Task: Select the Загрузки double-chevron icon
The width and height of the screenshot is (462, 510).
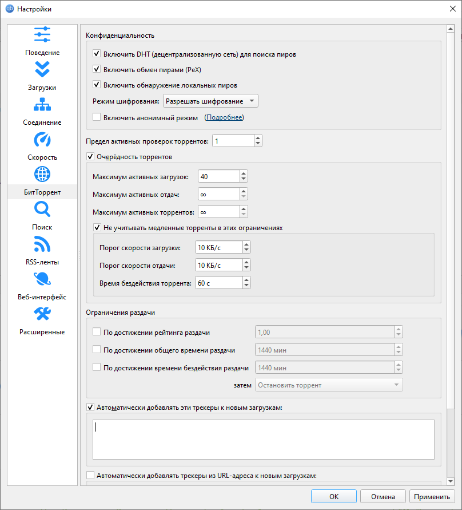Action: point(42,69)
